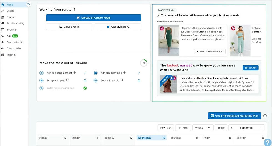
Task: Click the Home house icon
Action: (x=2, y=4)
